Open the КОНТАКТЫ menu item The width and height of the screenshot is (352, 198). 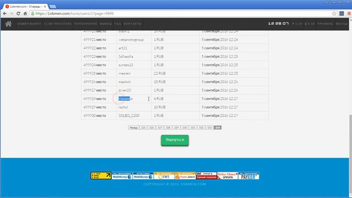[132, 24]
